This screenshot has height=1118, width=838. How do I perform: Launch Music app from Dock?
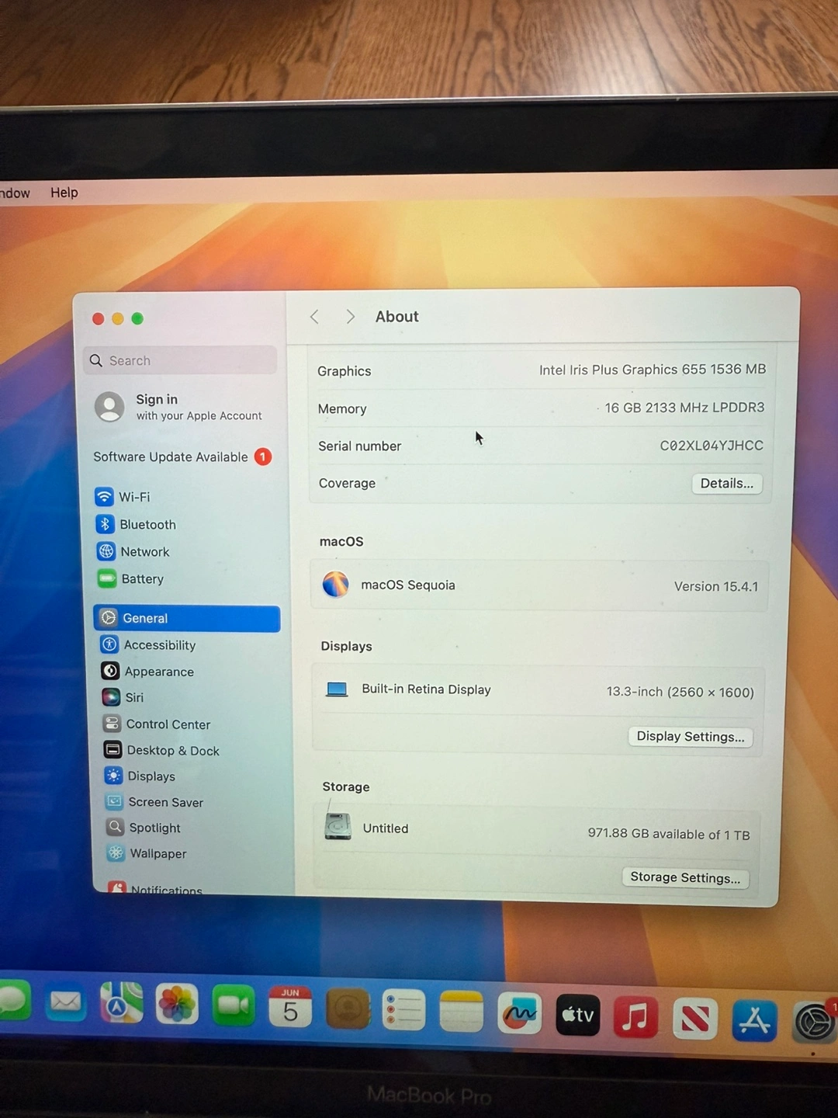point(635,1016)
